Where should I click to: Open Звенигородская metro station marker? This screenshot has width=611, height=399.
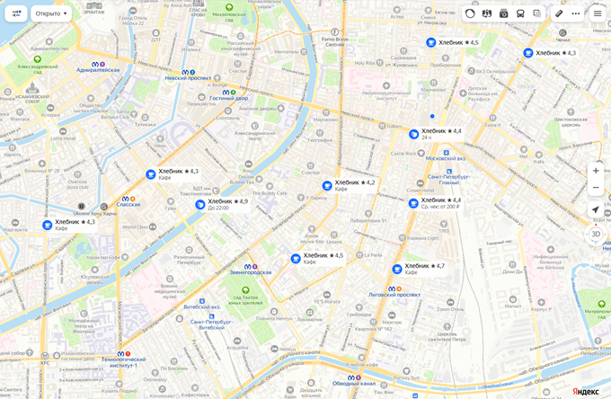(x=251, y=270)
